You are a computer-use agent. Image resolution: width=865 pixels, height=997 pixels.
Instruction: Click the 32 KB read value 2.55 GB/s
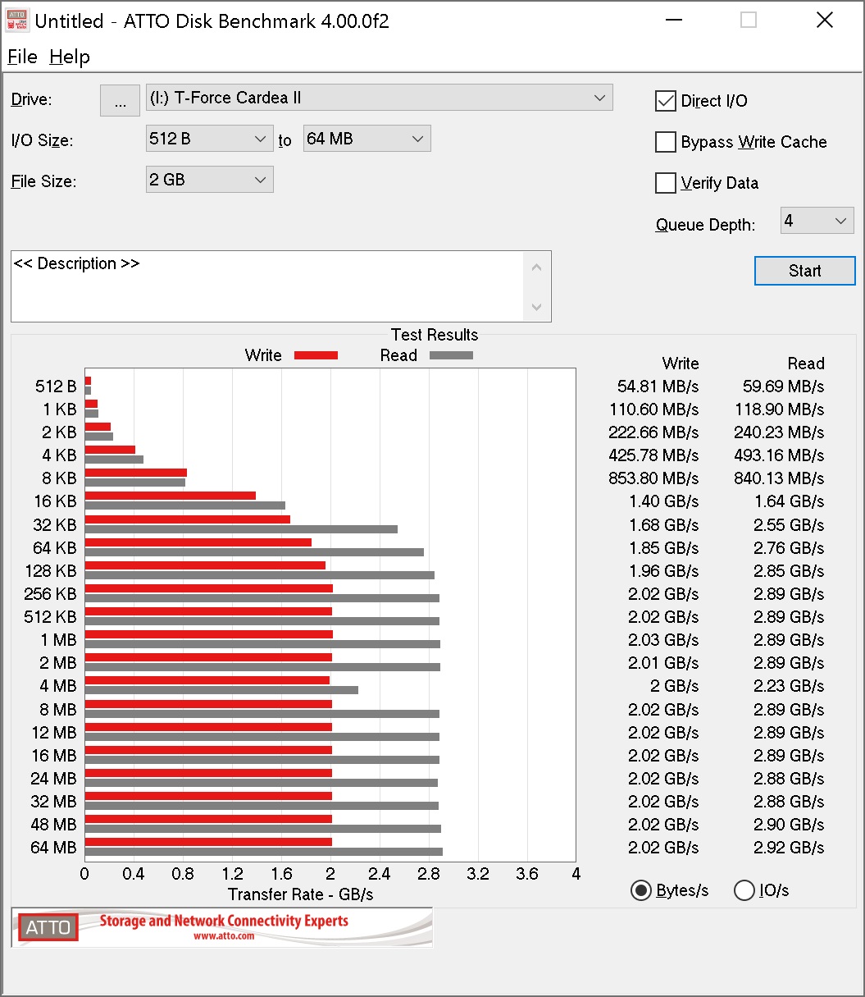pyautogui.click(x=789, y=525)
